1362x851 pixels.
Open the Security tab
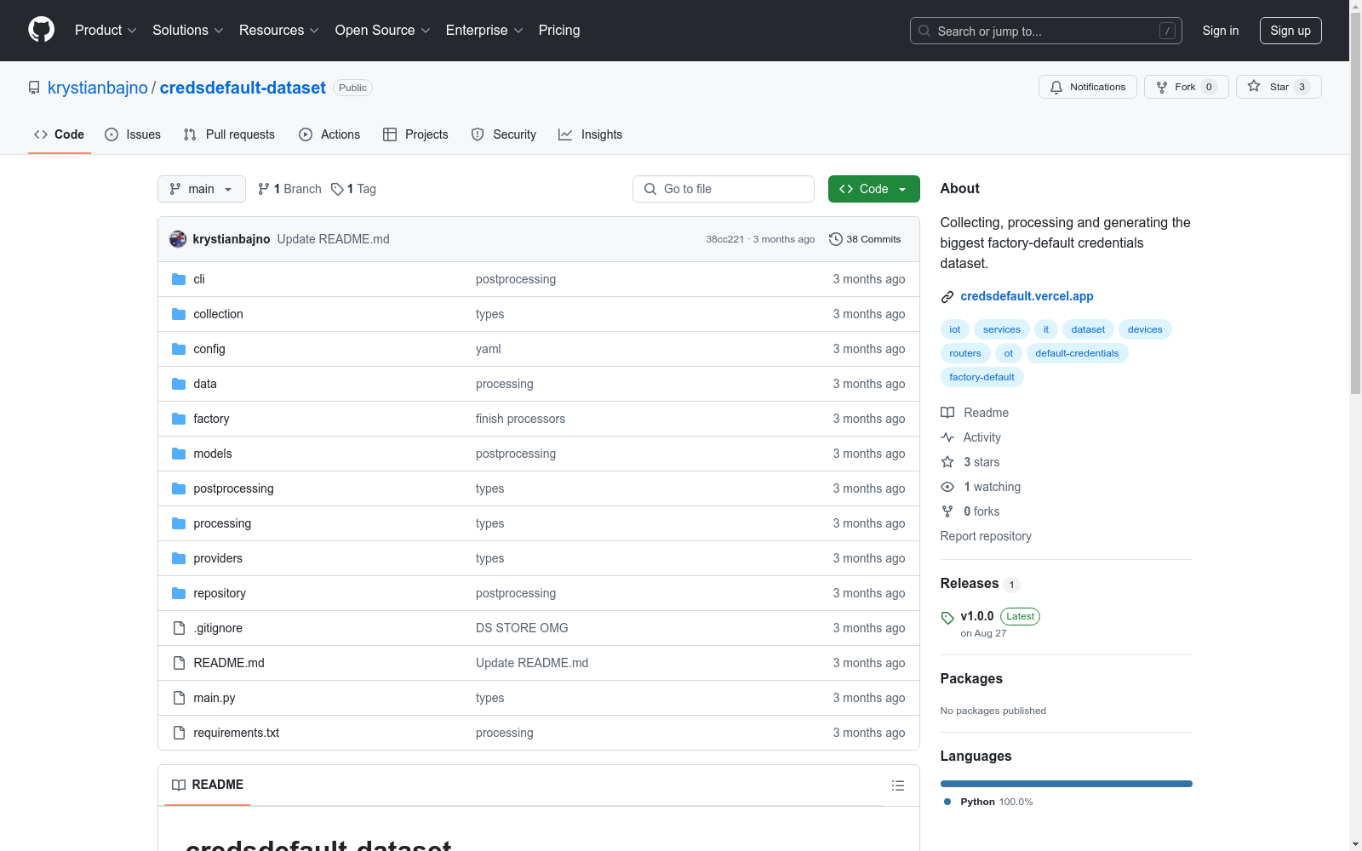point(504,134)
